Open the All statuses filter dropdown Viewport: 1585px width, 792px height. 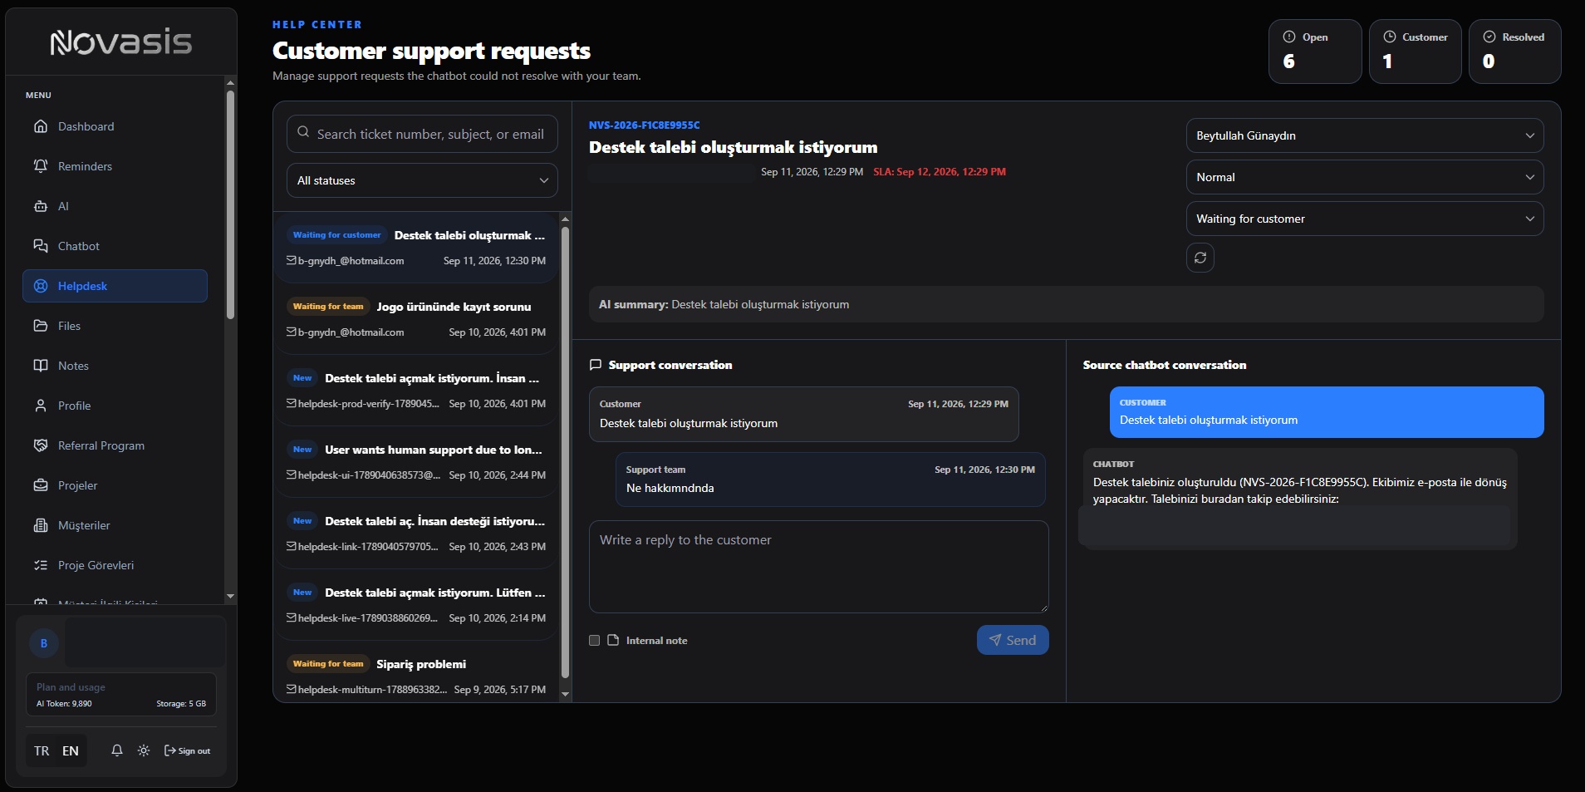[x=422, y=180]
